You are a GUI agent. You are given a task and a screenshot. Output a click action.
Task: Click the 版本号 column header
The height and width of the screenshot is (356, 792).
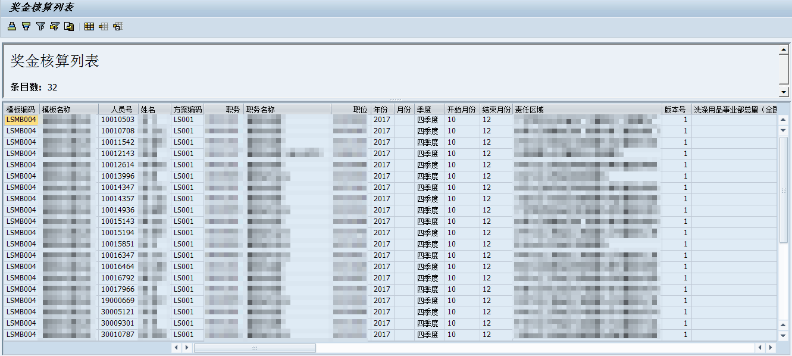tap(676, 110)
